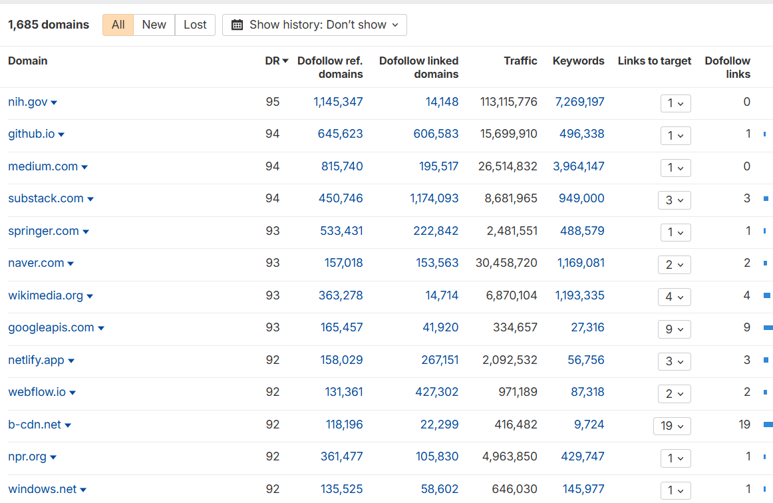
Task: Open webflow.io linked domains 427,302
Action: tap(437, 393)
